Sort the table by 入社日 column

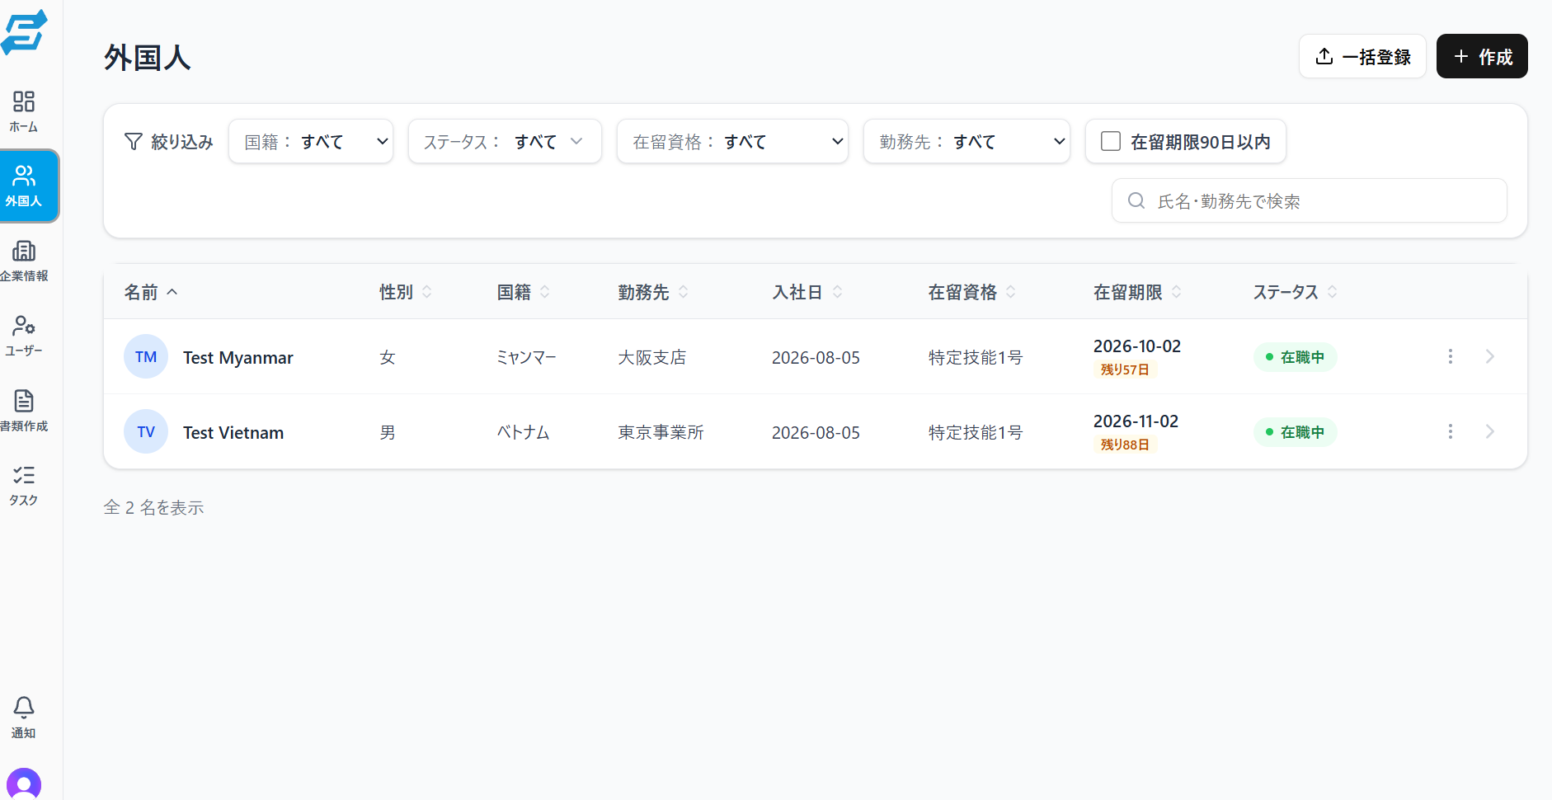(807, 292)
